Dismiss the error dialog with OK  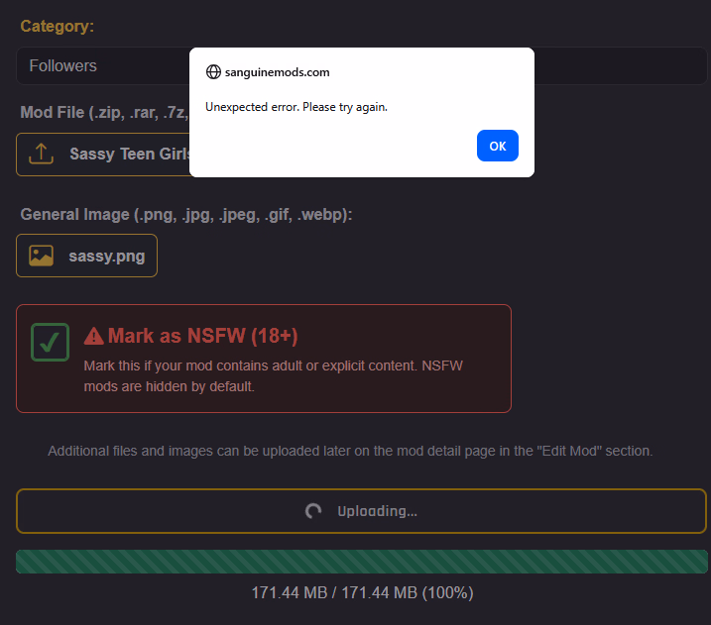pyautogui.click(x=498, y=146)
